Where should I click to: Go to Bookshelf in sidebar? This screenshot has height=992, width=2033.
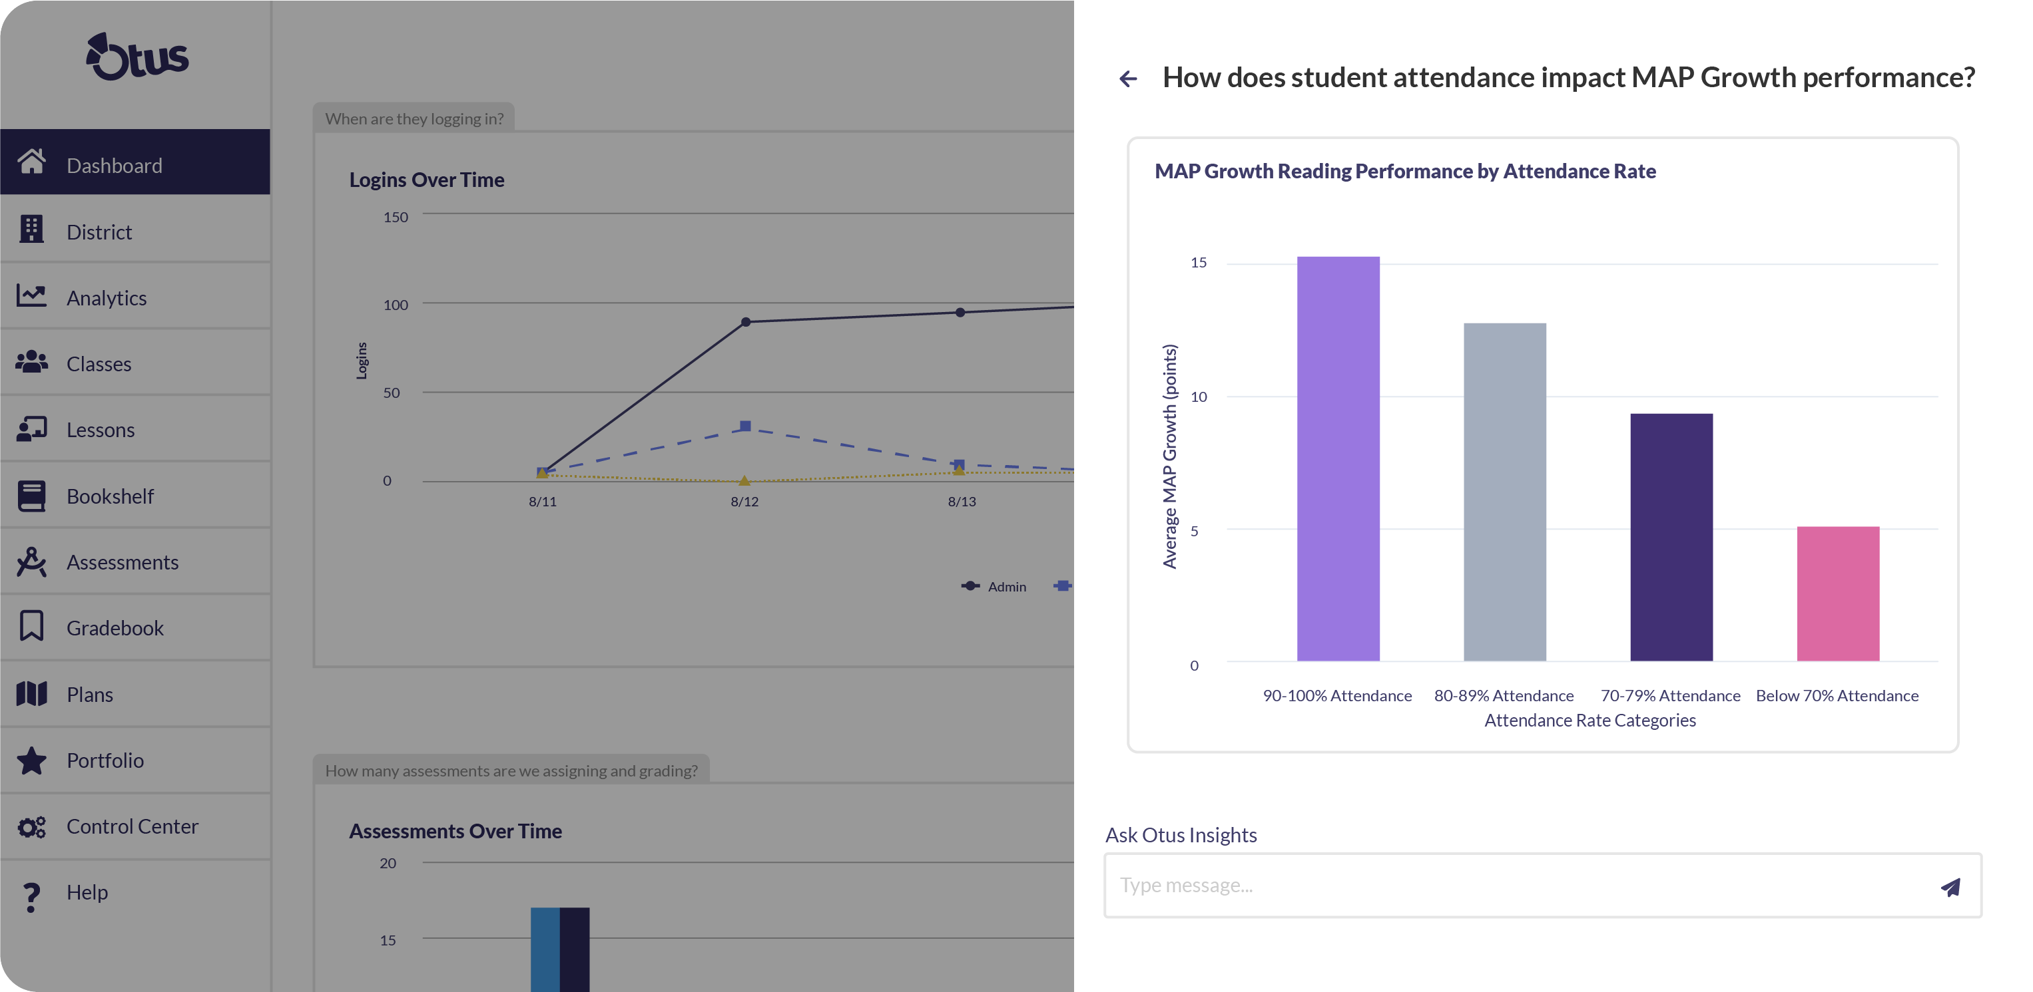pyautogui.click(x=110, y=496)
